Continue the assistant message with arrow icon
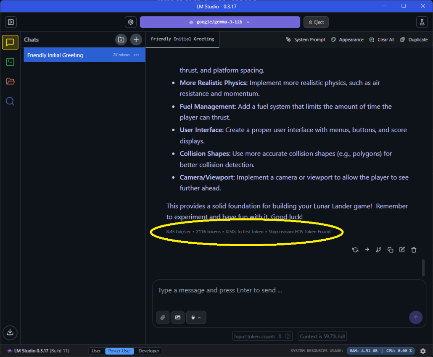433x357 pixels. coord(367,250)
